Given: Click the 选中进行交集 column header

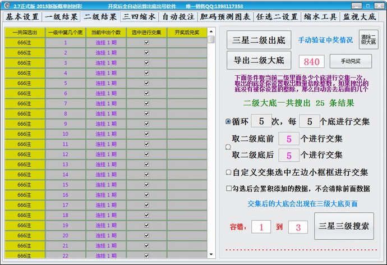Looking at the screenshot, I should pyautogui.click(x=146, y=33).
